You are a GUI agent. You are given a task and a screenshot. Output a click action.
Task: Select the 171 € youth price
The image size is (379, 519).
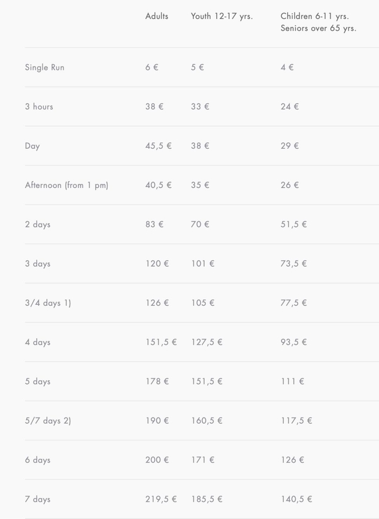[202, 460]
